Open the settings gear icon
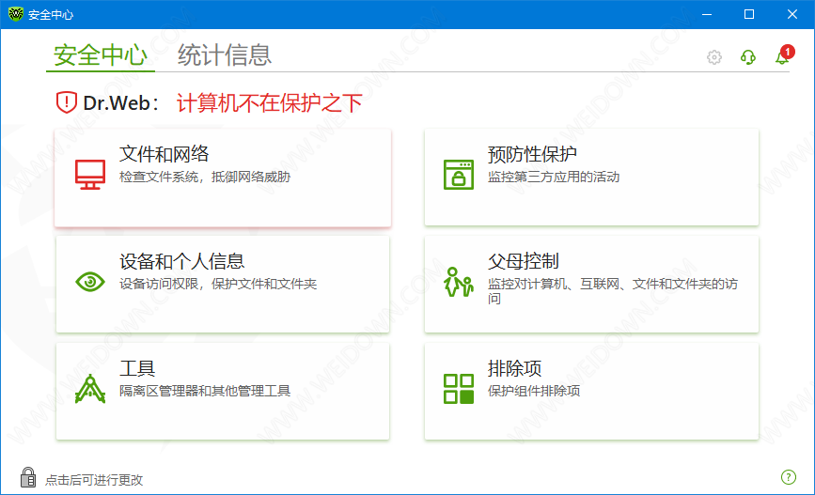This screenshot has height=495, width=815. point(714,57)
